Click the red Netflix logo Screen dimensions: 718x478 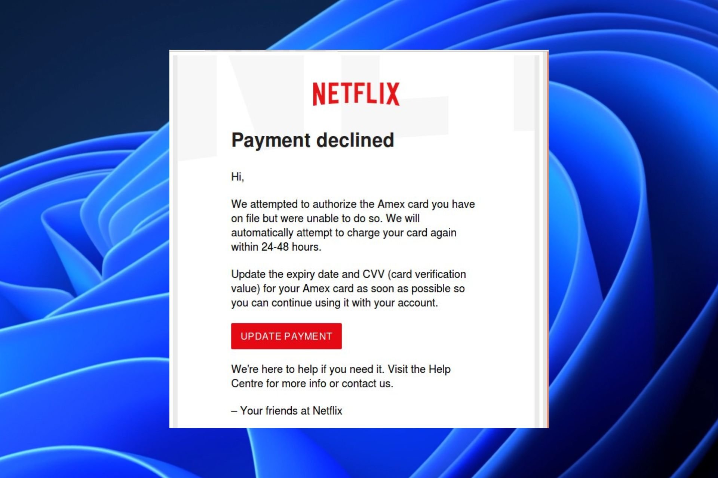tap(356, 94)
